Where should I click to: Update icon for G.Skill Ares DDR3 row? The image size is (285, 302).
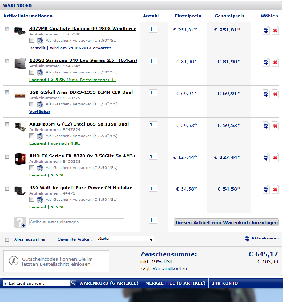pos(266,94)
